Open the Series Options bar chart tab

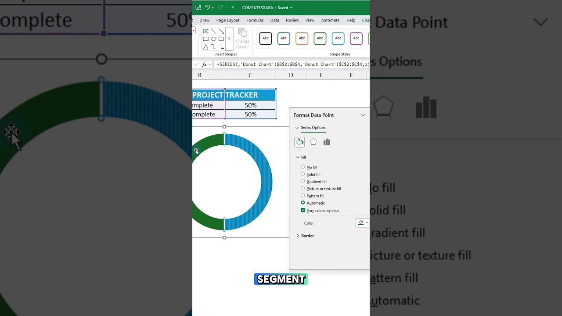[x=327, y=142]
